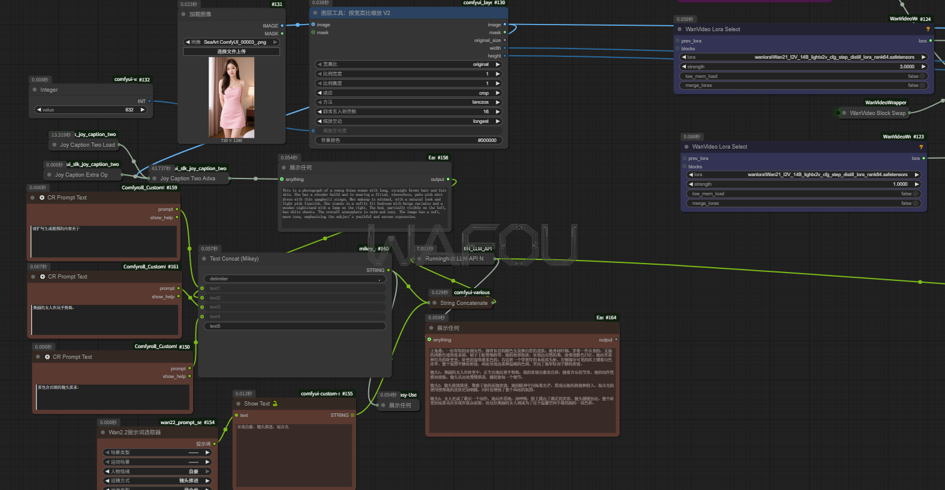The width and height of the screenshot is (945, 490).
Task: Click the WanVideoWrapper badge above Block Swap
Action: point(886,102)
